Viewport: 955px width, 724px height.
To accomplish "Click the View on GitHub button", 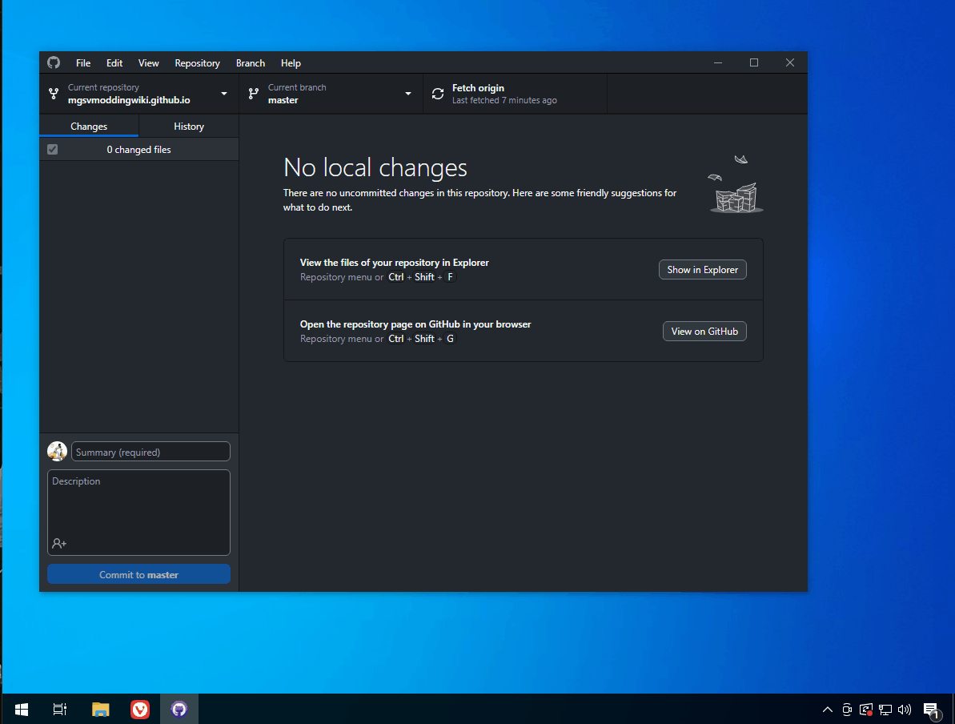I will coord(704,331).
